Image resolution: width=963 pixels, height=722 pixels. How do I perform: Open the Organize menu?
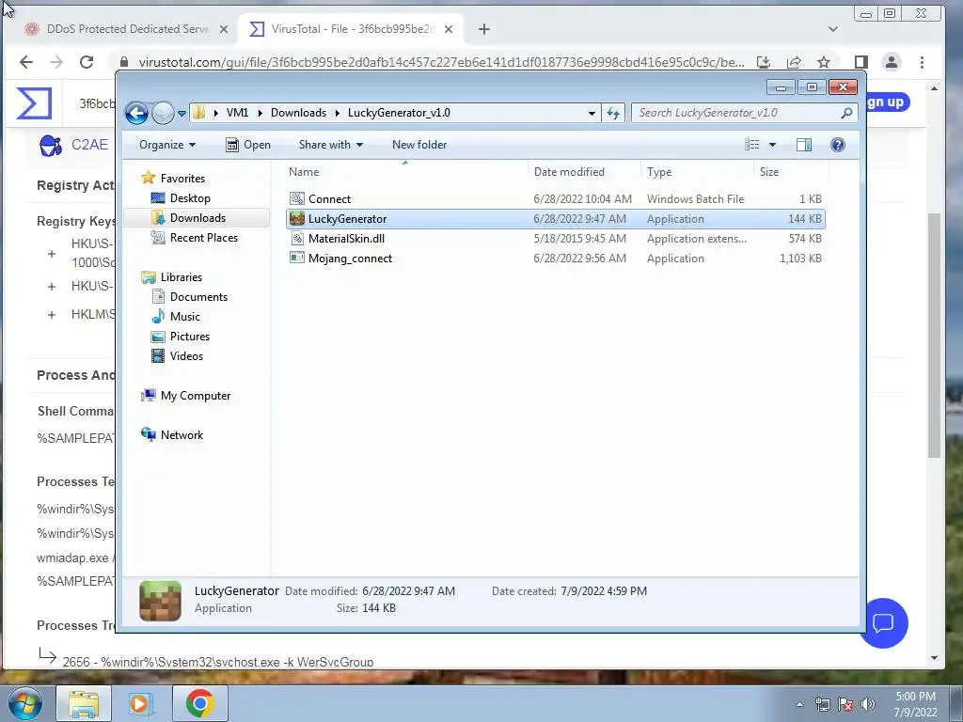pos(167,145)
